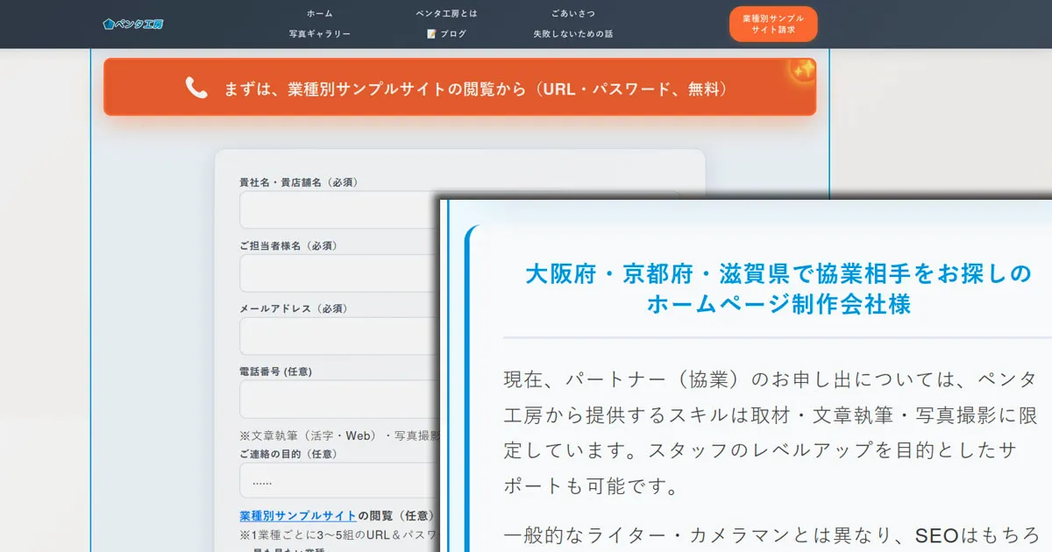Open the 写真ギャラリー page

[x=319, y=33]
